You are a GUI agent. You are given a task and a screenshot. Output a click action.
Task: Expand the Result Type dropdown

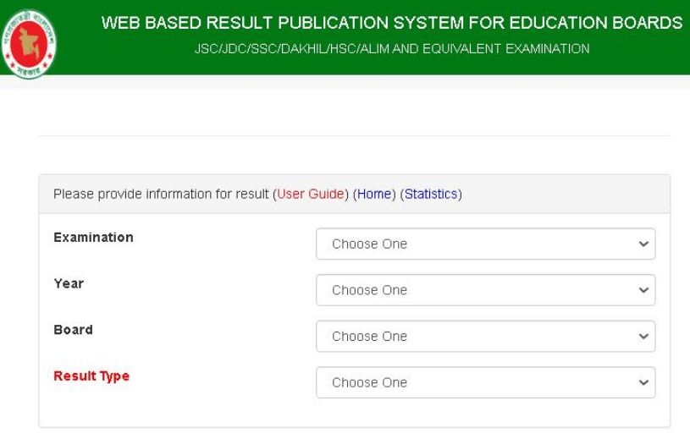pos(485,382)
